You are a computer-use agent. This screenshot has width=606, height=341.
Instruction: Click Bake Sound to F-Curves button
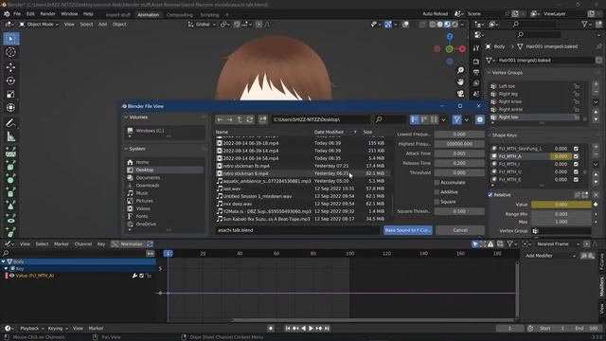pyautogui.click(x=408, y=230)
